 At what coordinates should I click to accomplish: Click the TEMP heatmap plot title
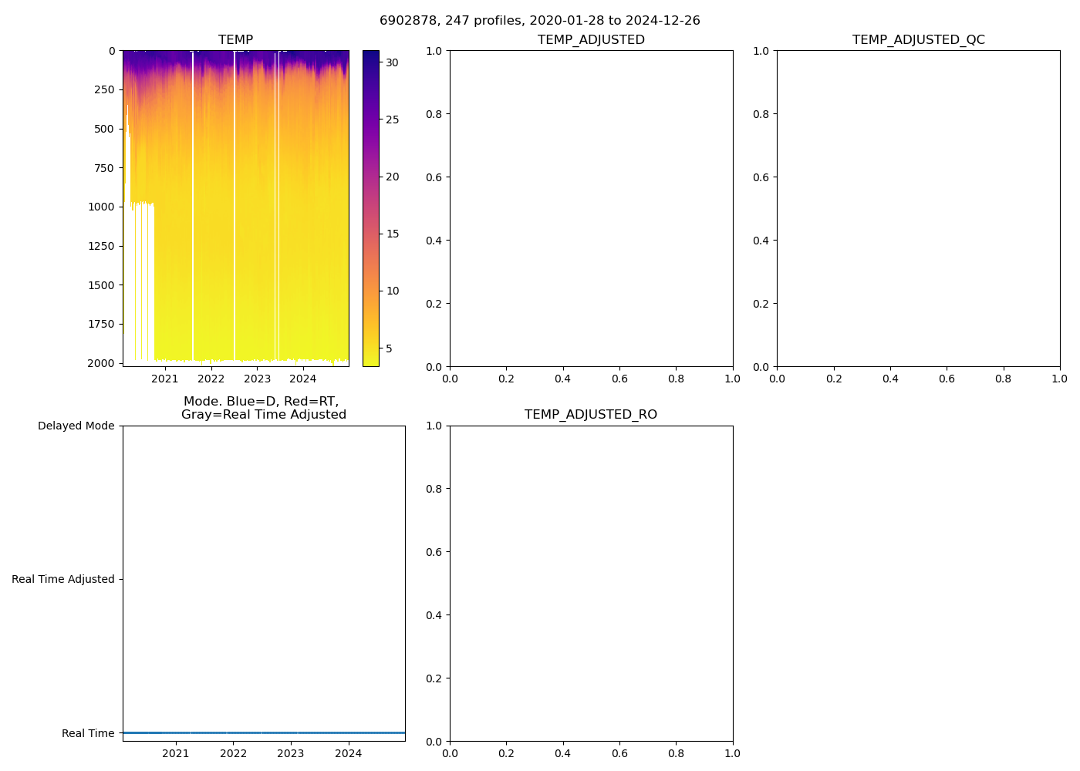click(235, 39)
